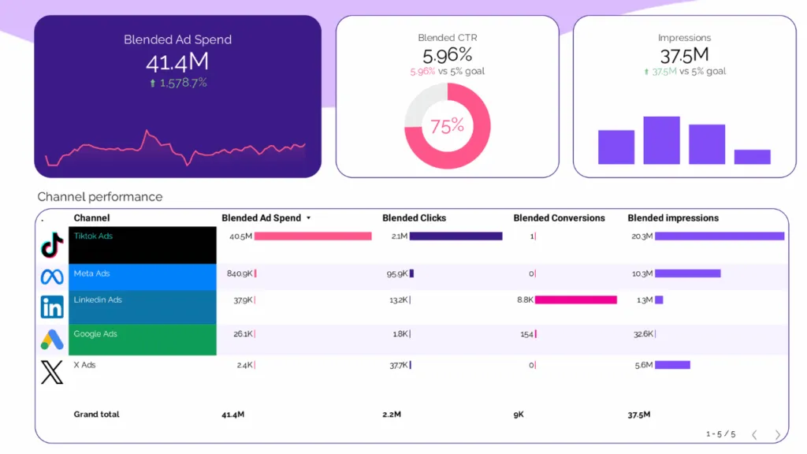Select the TikTok Ads channel icon
This screenshot has height=454, width=807.
(50, 244)
